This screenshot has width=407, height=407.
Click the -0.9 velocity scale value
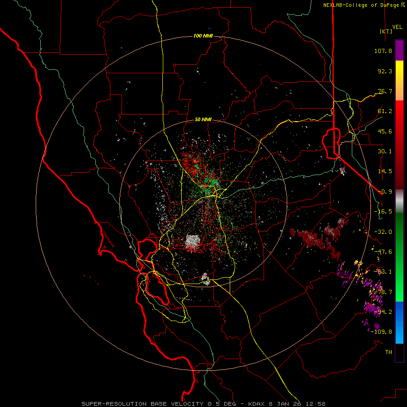pyautogui.click(x=385, y=192)
